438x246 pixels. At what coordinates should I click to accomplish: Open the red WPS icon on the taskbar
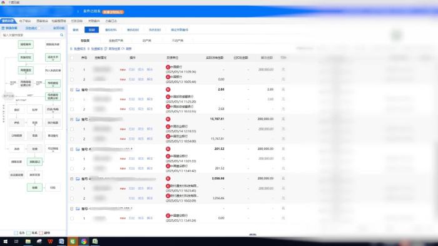(50, 241)
